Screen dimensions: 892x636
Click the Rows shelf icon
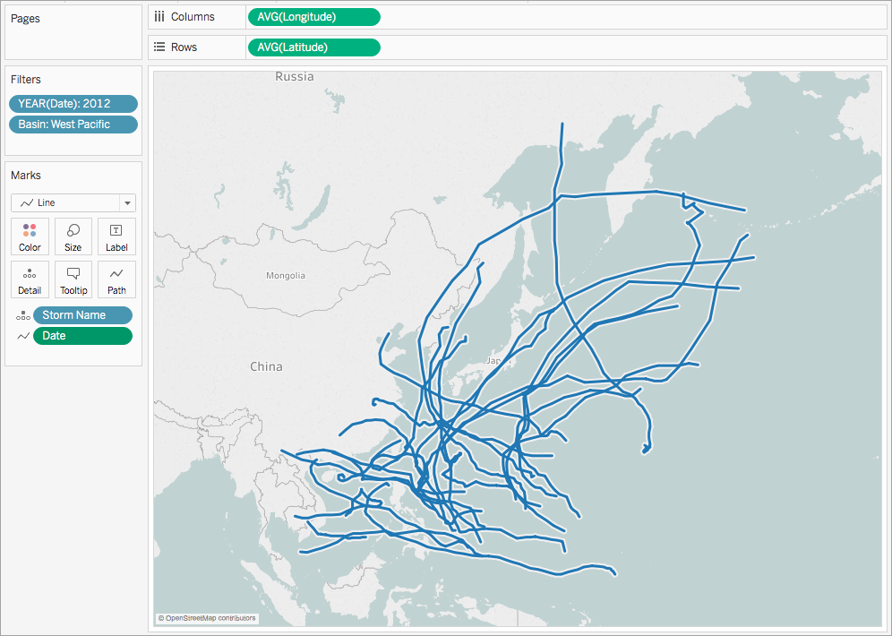tap(159, 47)
